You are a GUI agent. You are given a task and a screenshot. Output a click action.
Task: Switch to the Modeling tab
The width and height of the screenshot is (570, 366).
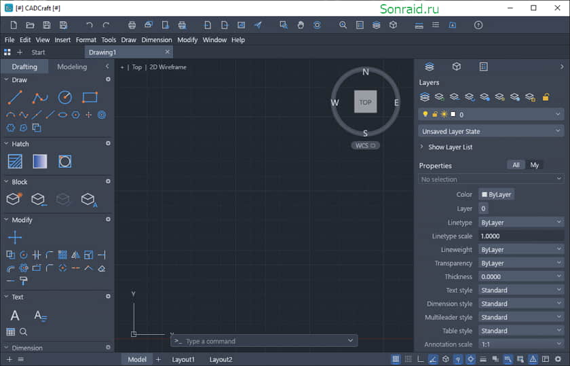point(72,67)
